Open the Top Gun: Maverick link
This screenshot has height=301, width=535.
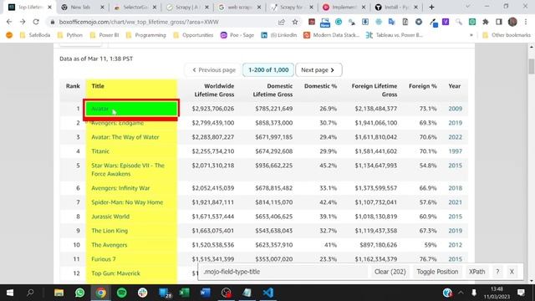[115, 273]
